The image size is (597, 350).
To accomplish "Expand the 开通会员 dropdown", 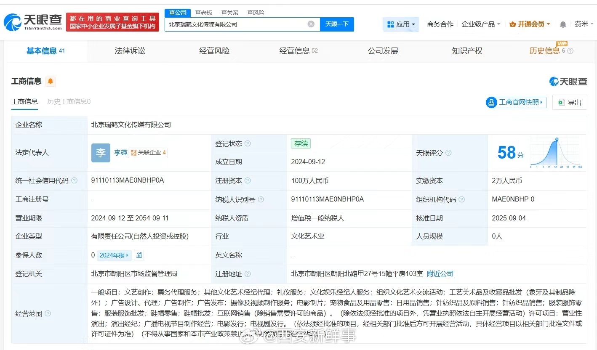I will (x=530, y=24).
